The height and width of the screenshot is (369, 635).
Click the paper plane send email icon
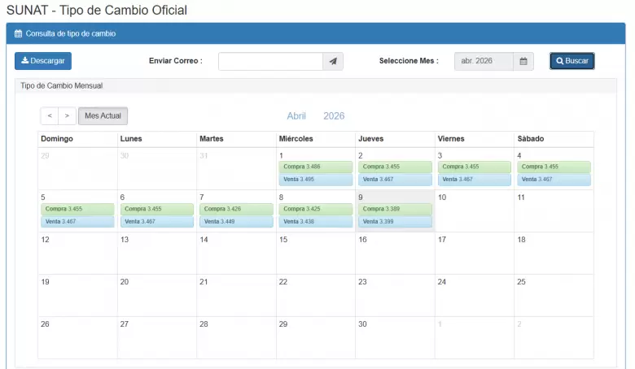[333, 61]
